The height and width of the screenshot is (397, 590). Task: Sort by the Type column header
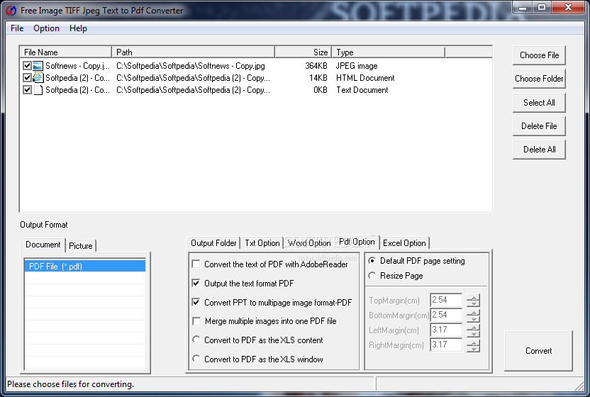point(389,52)
